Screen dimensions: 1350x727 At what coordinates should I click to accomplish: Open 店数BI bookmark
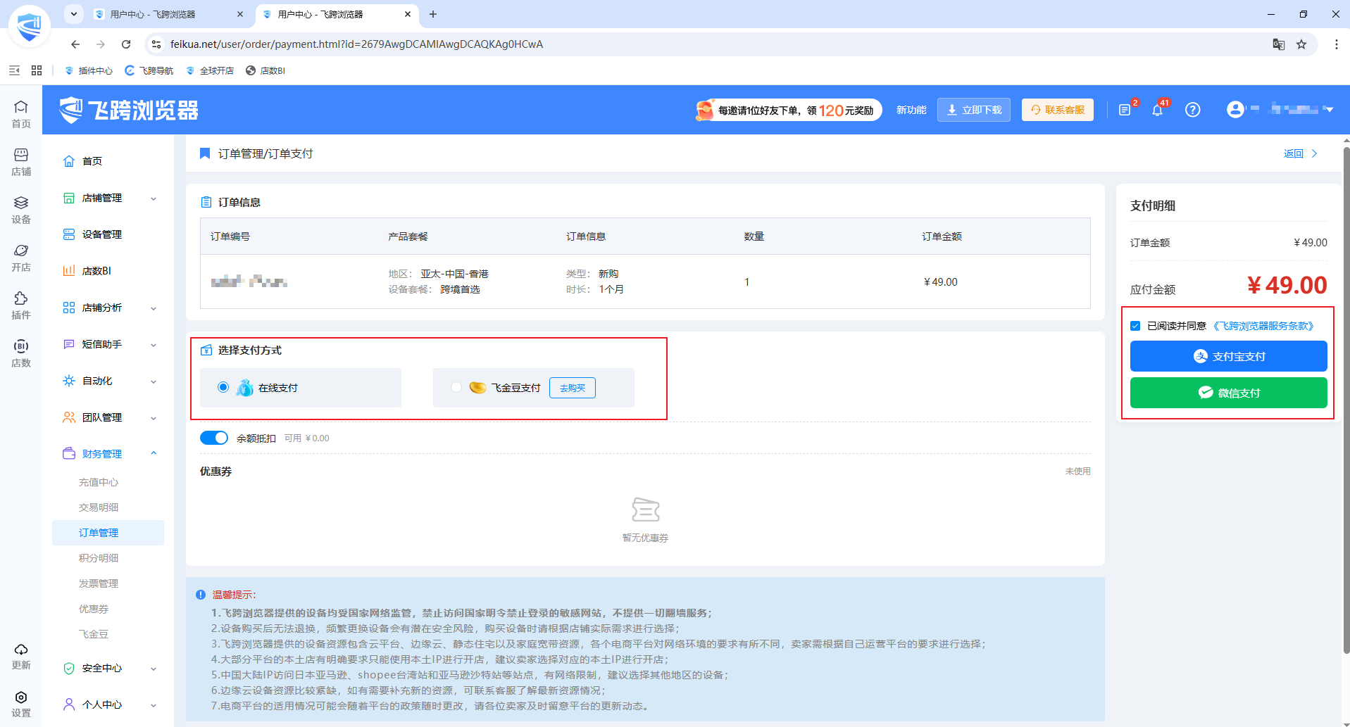click(265, 70)
